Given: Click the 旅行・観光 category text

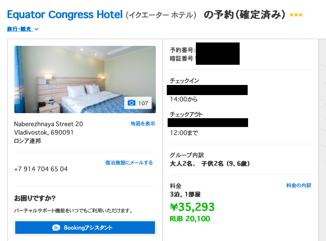Looking at the screenshot, I should [x=19, y=29].
